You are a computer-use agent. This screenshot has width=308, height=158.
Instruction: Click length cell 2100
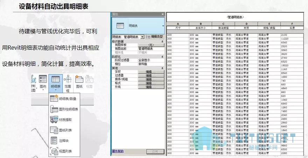coord(293,35)
